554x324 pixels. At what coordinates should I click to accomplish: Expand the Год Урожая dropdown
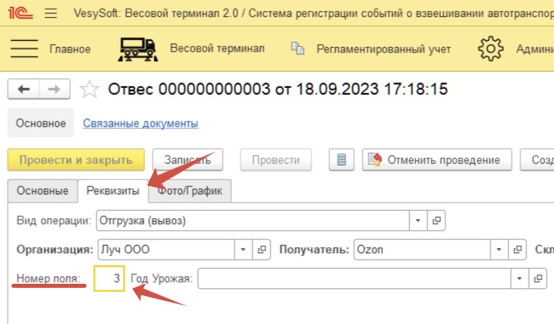pos(521,278)
